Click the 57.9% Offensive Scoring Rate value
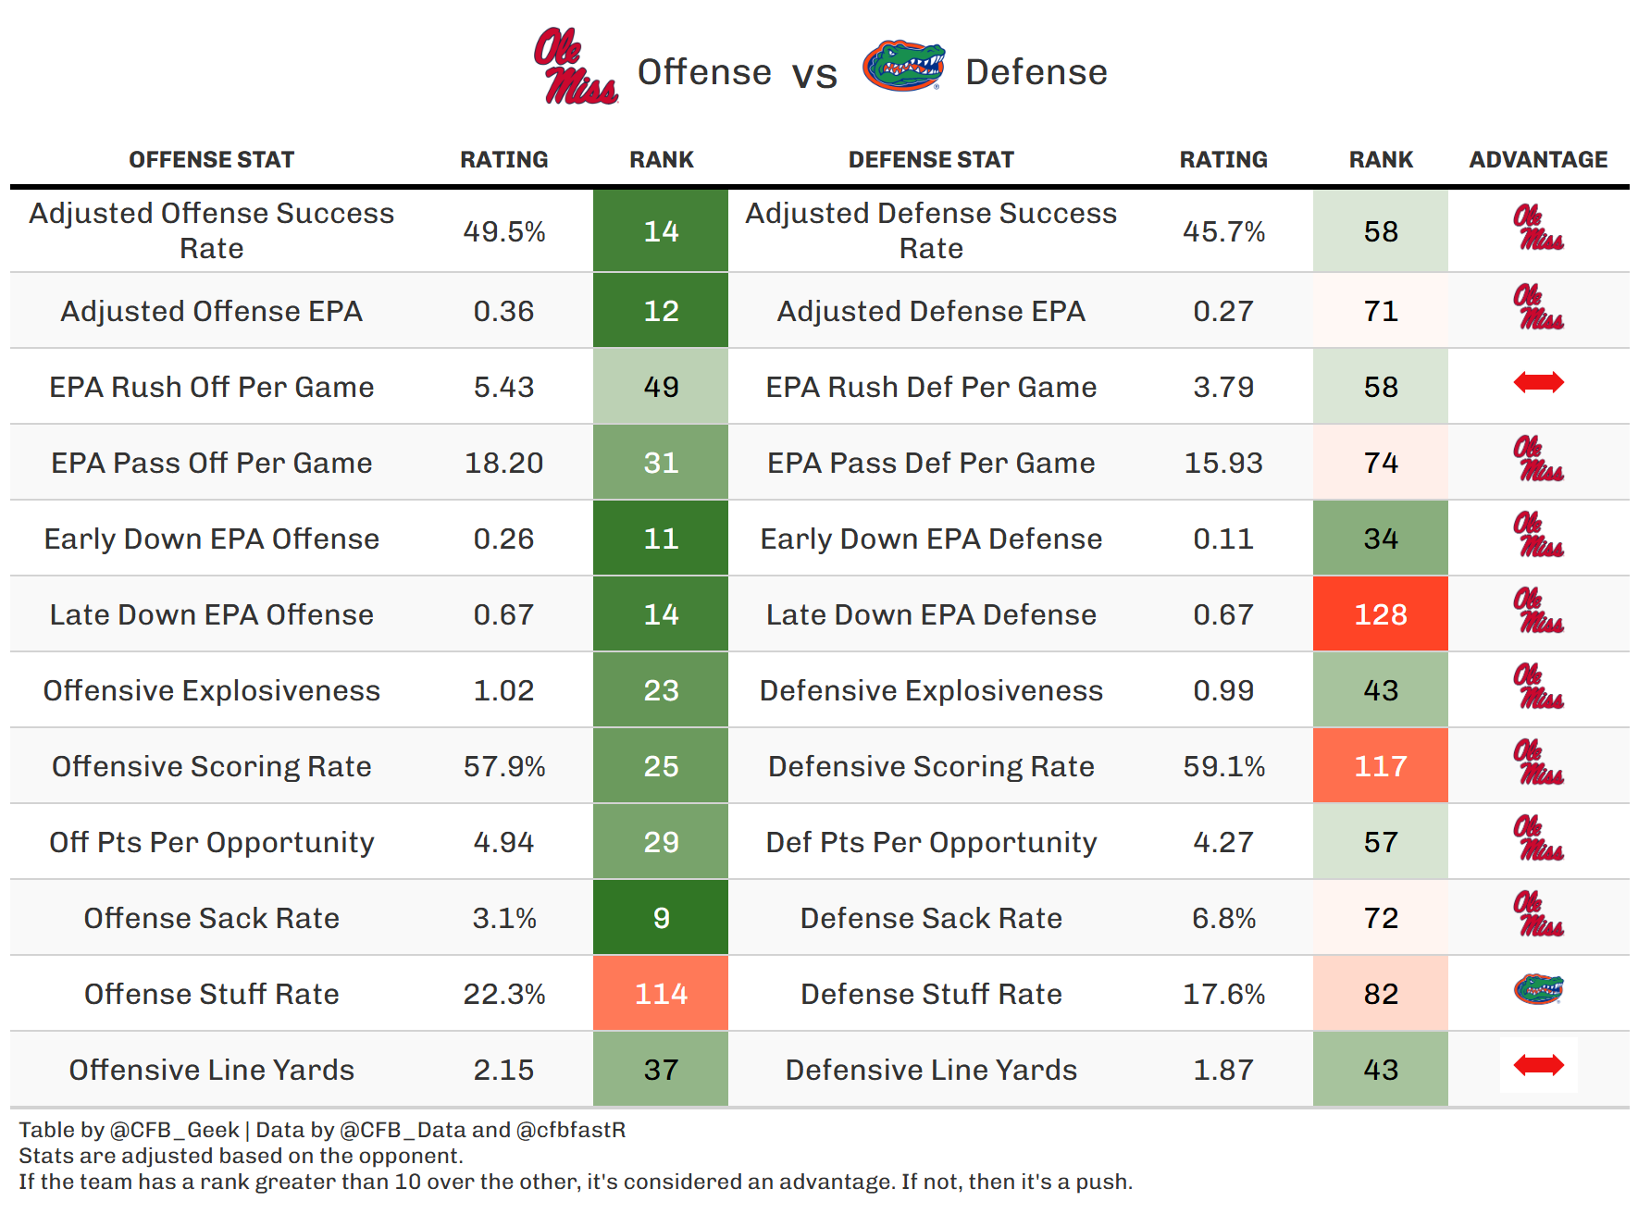1638x1214 pixels. point(504,766)
